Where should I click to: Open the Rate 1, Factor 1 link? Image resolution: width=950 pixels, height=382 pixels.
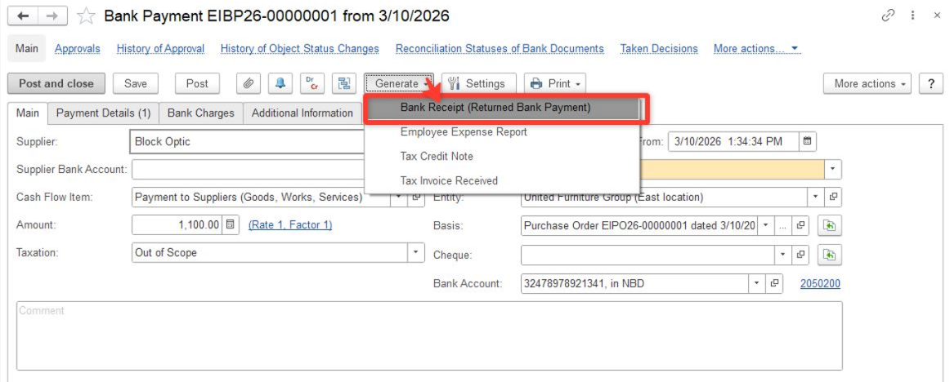click(290, 224)
